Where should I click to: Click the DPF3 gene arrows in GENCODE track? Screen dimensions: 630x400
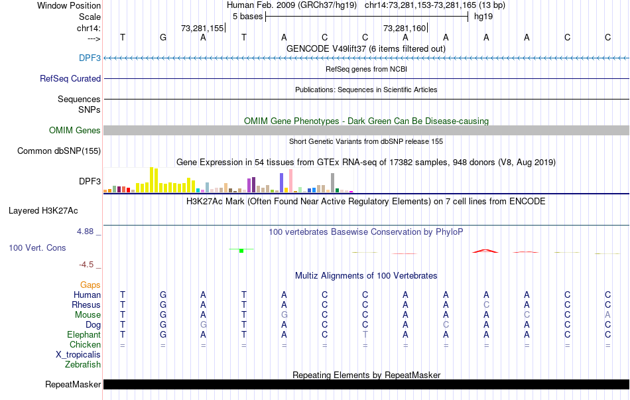[366, 58]
